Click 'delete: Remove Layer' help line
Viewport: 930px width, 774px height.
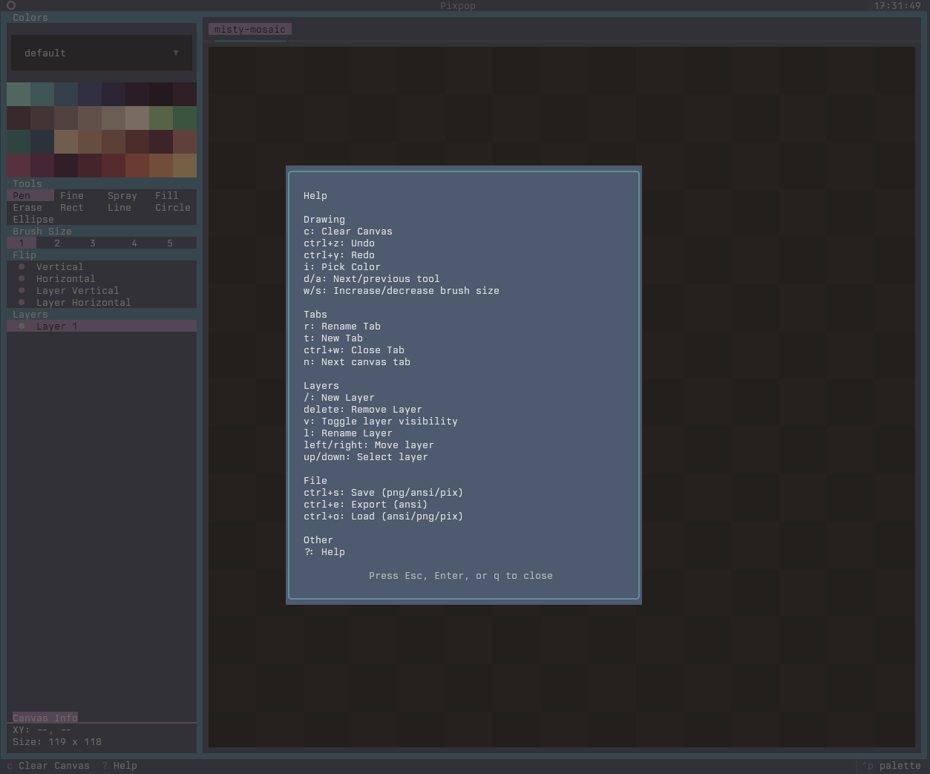pos(363,410)
